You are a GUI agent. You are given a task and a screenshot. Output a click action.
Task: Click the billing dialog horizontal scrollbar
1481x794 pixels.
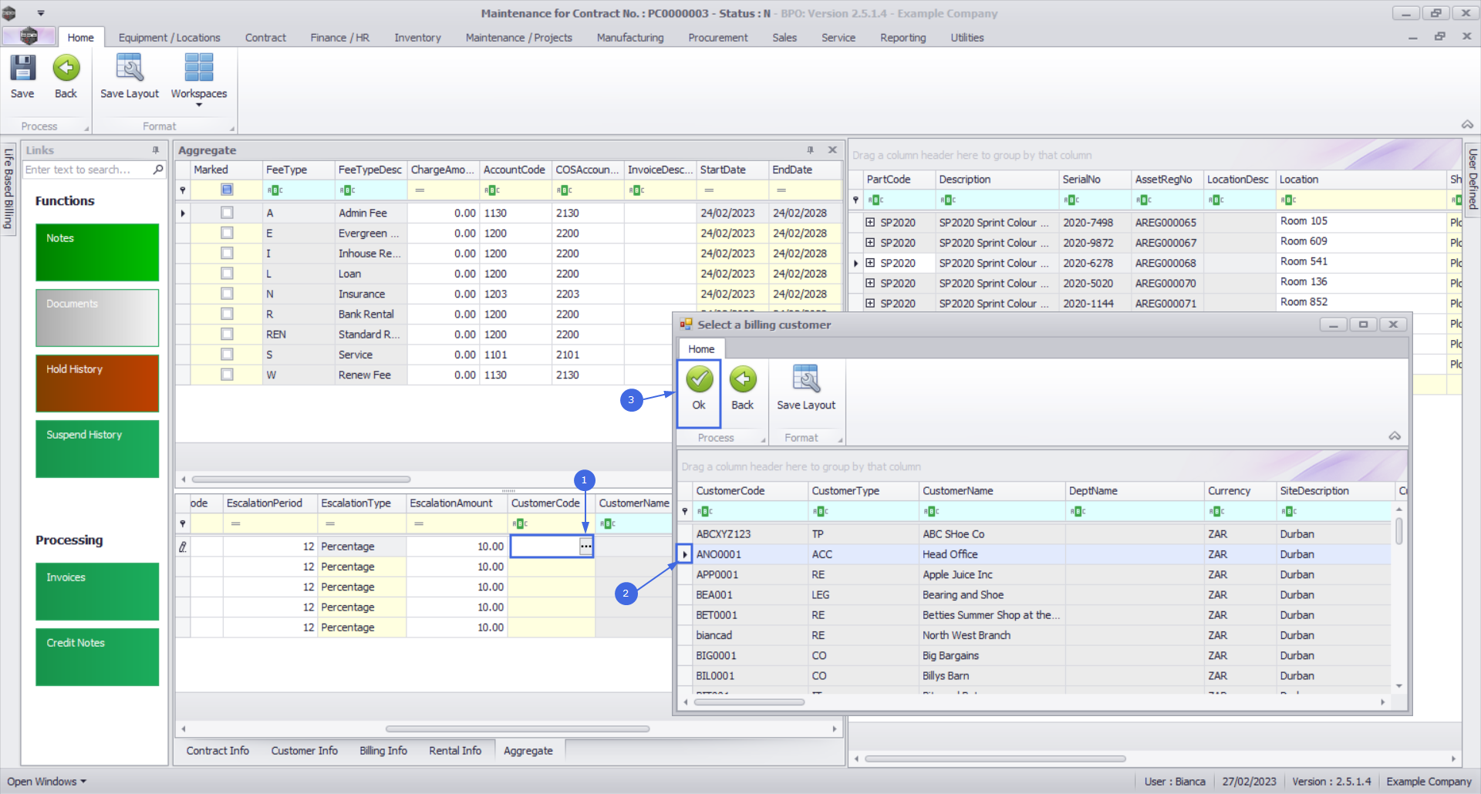tap(749, 702)
